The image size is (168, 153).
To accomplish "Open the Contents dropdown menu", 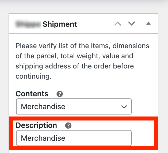I will (74, 106).
